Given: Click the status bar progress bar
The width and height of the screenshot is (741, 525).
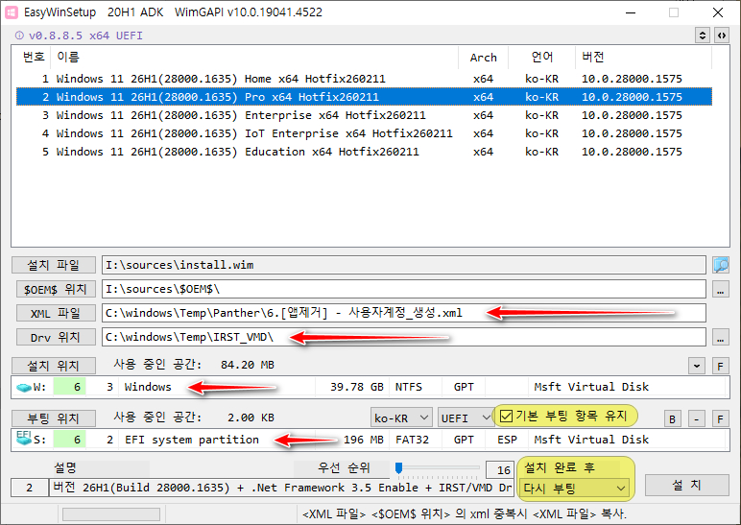Looking at the screenshot, I should [111, 514].
